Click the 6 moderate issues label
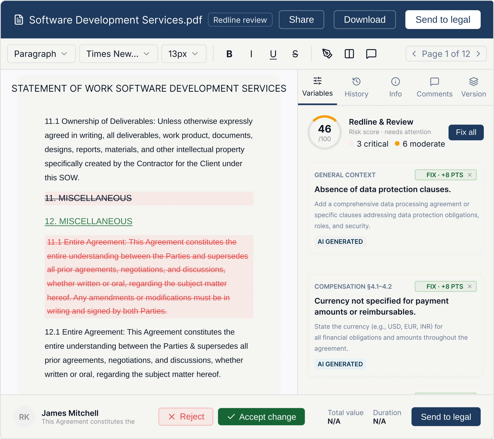Image resolution: width=494 pixels, height=439 pixels. click(420, 144)
